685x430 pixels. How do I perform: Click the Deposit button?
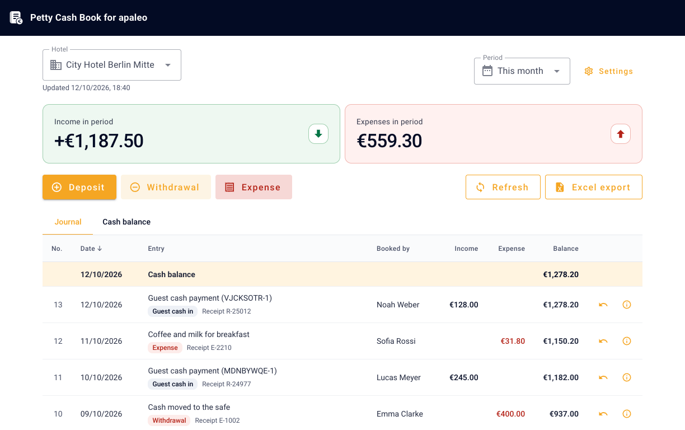79,187
